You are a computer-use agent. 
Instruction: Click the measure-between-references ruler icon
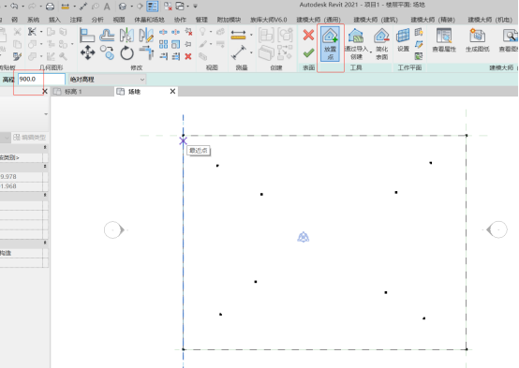(238, 35)
